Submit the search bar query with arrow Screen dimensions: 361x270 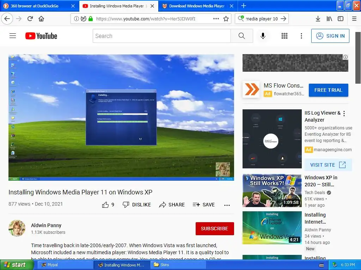pyautogui.click(x=284, y=19)
